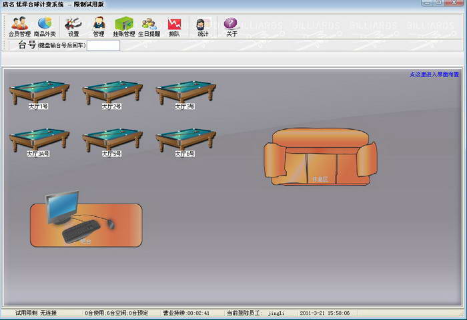Select billiard table 大厅5号
The width and height of the screenshot is (467, 320).
pyautogui.click(x=112, y=142)
